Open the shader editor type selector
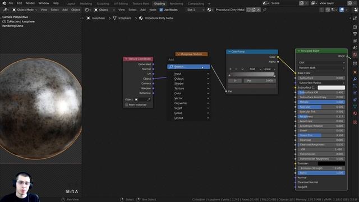 click(x=88, y=10)
